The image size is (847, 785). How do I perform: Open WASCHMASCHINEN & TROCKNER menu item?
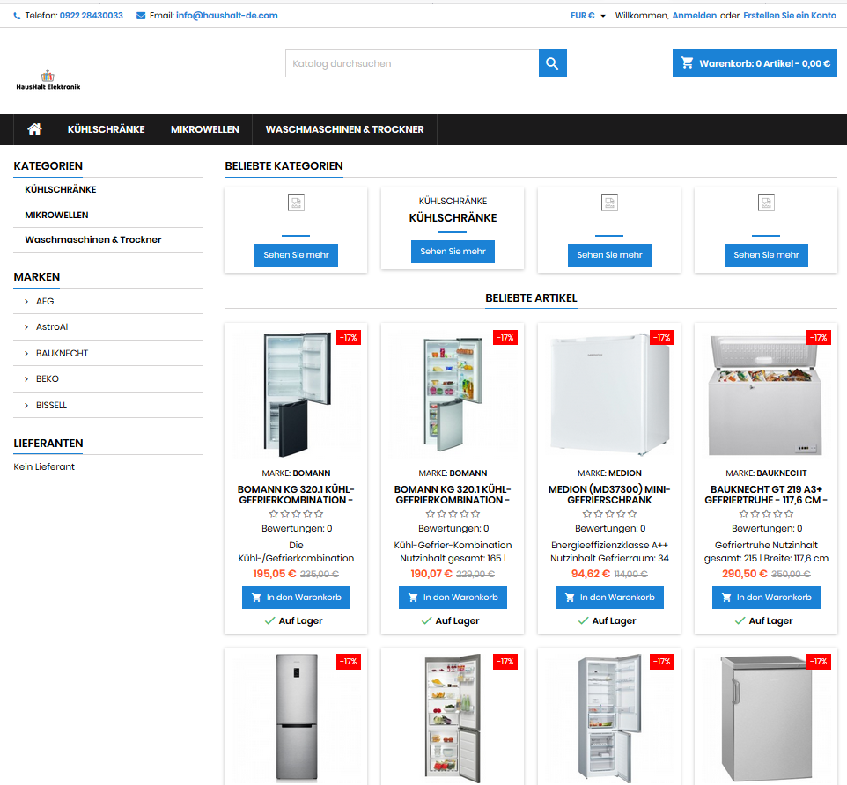tap(344, 129)
